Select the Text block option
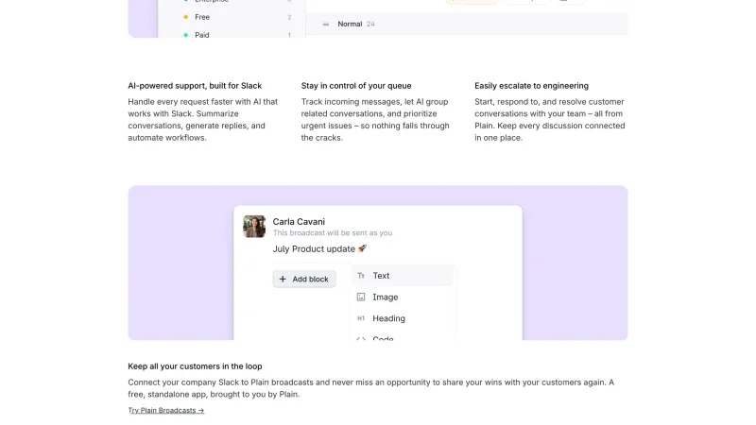This screenshot has height=425, width=756. click(x=403, y=276)
